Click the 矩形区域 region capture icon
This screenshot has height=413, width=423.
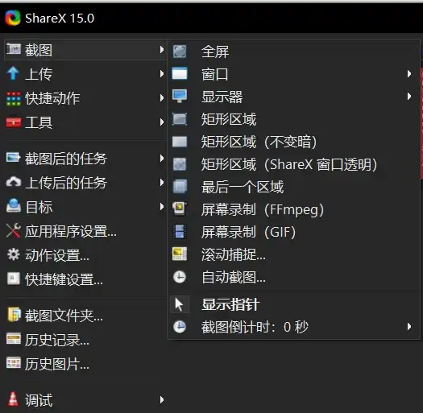coord(180,119)
